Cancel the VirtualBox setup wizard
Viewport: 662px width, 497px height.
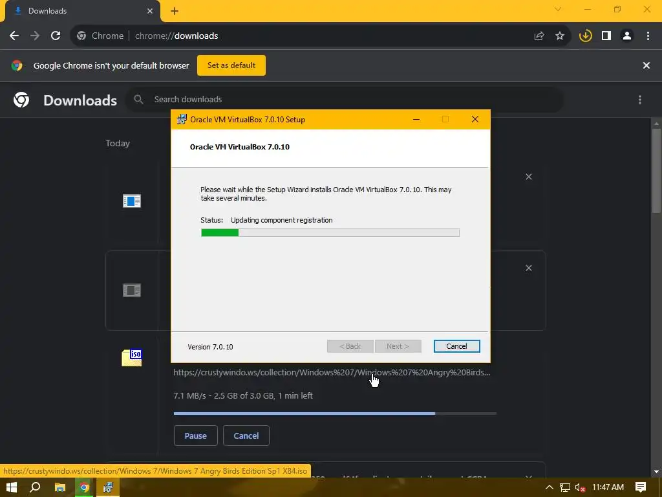click(x=457, y=346)
